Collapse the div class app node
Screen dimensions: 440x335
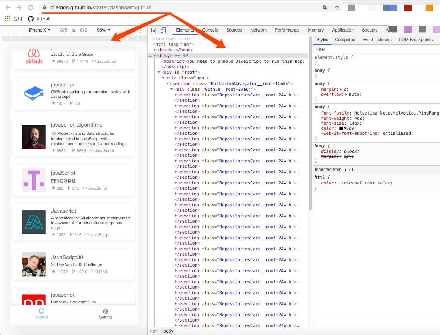163,78
